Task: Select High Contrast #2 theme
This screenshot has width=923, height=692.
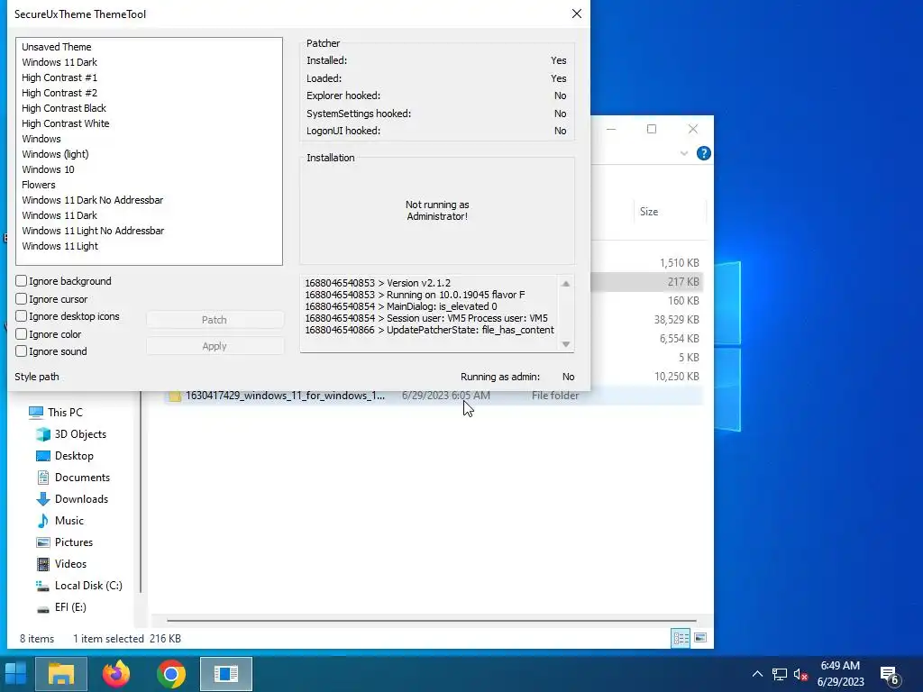Action: [59, 93]
